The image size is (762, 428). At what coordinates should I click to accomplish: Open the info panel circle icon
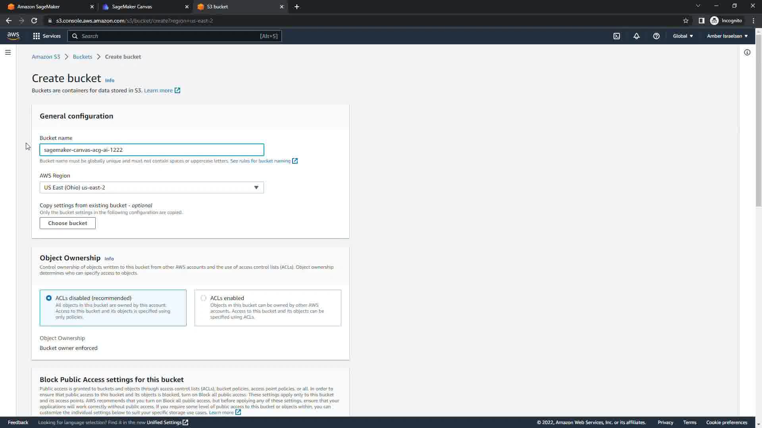(747, 52)
